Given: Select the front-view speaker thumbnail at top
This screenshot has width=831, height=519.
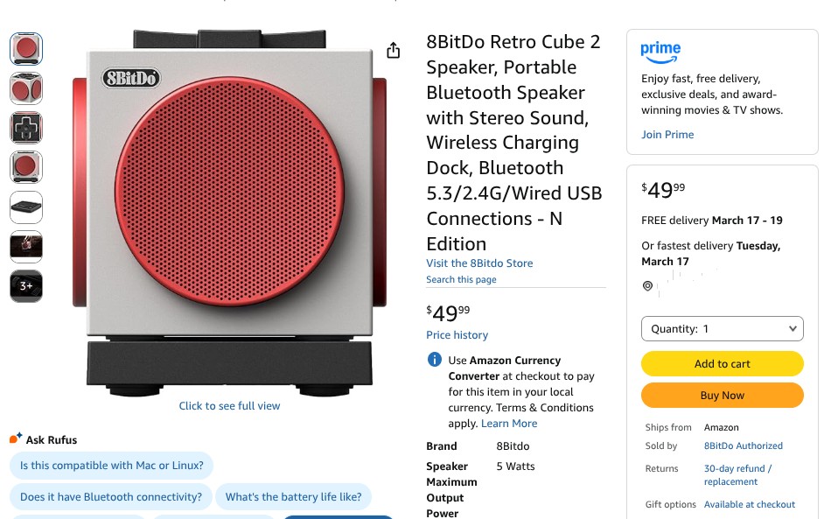Looking at the screenshot, I should [26, 49].
